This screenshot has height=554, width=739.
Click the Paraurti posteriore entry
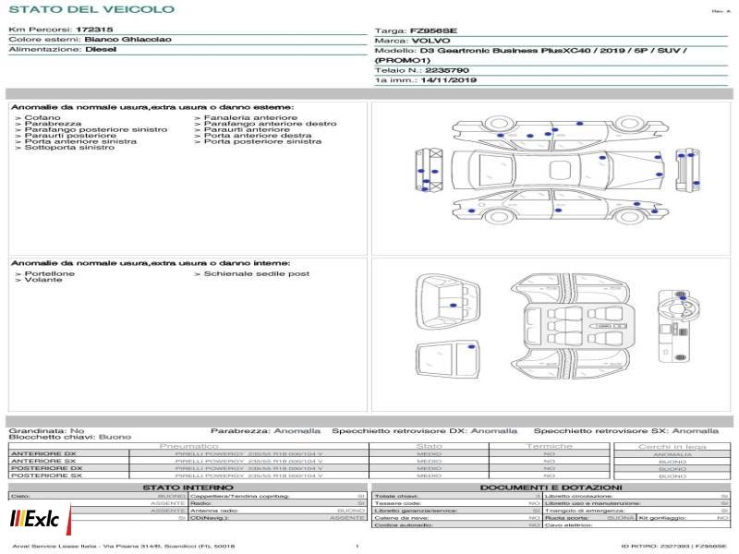pyautogui.click(x=70, y=135)
